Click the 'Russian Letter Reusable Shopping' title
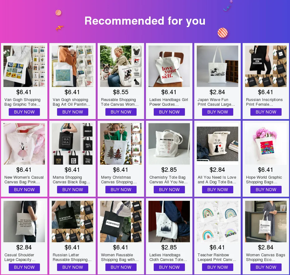The height and width of the screenshot is (275, 290). point(72,257)
